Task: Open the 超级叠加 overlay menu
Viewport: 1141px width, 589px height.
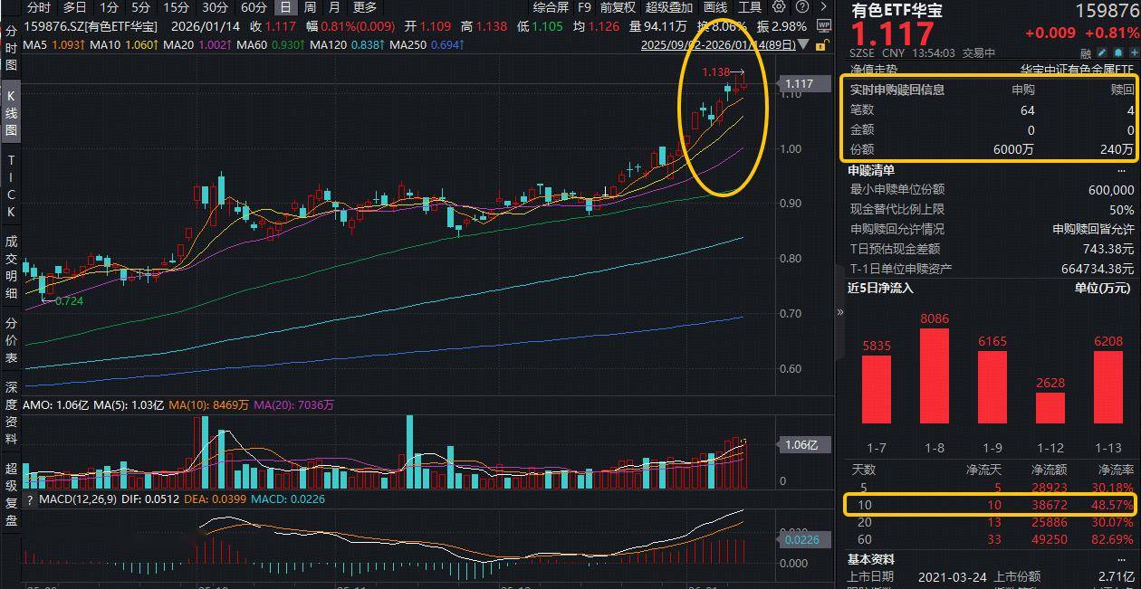Action: [668, 6]
